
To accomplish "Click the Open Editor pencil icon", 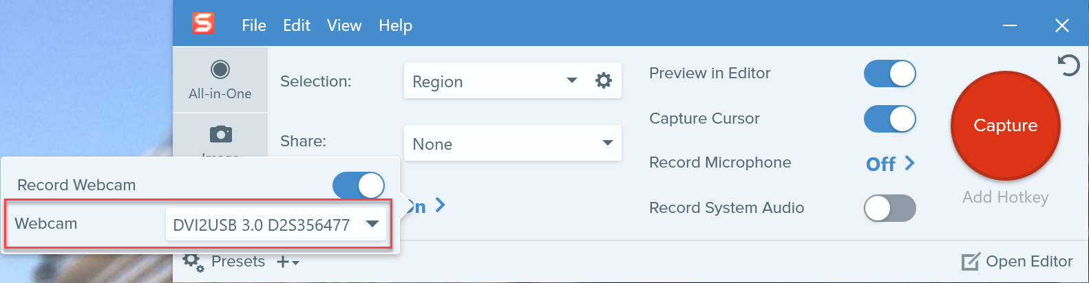I will [970, 262].
